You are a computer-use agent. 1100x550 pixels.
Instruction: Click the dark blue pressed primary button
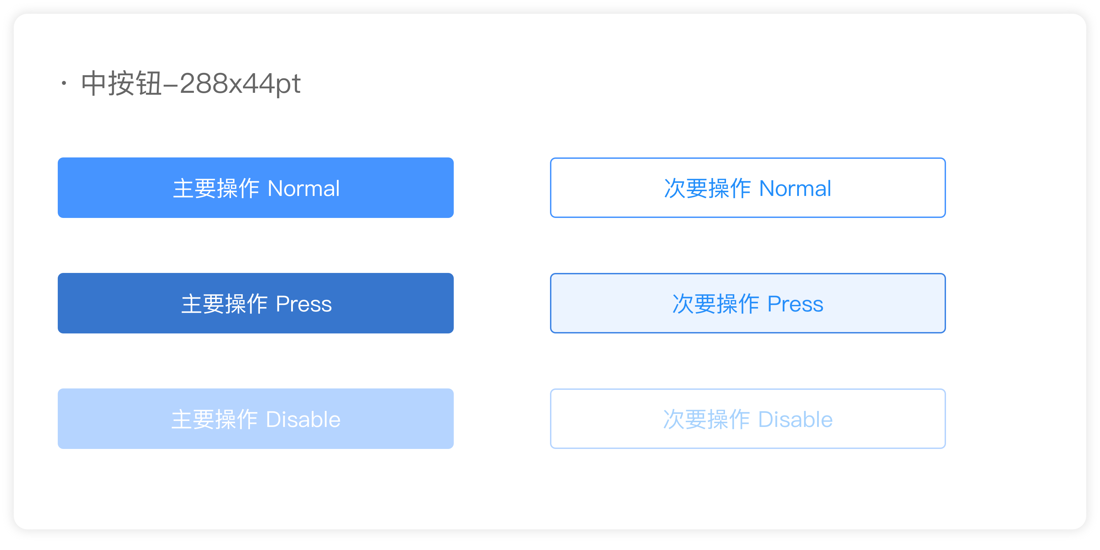[255, 303]
